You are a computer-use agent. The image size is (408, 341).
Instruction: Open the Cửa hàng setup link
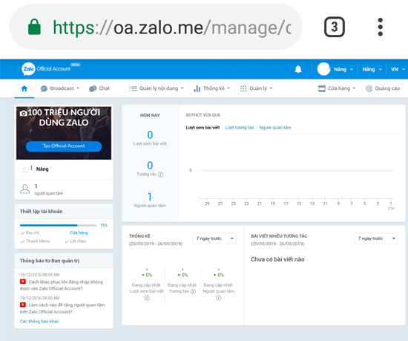(x=79, y=233)
